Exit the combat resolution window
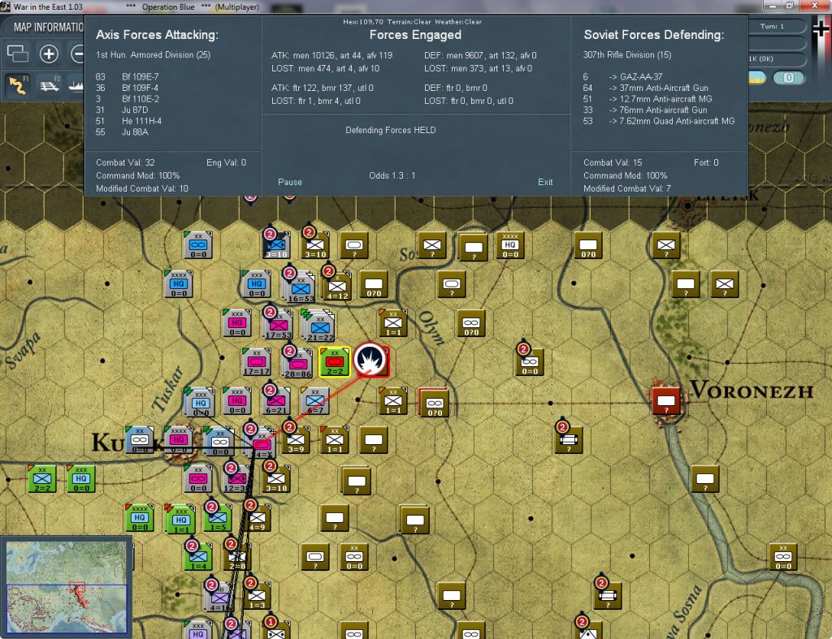The height and width of the screenshot is (639, 832). [545, 182]
